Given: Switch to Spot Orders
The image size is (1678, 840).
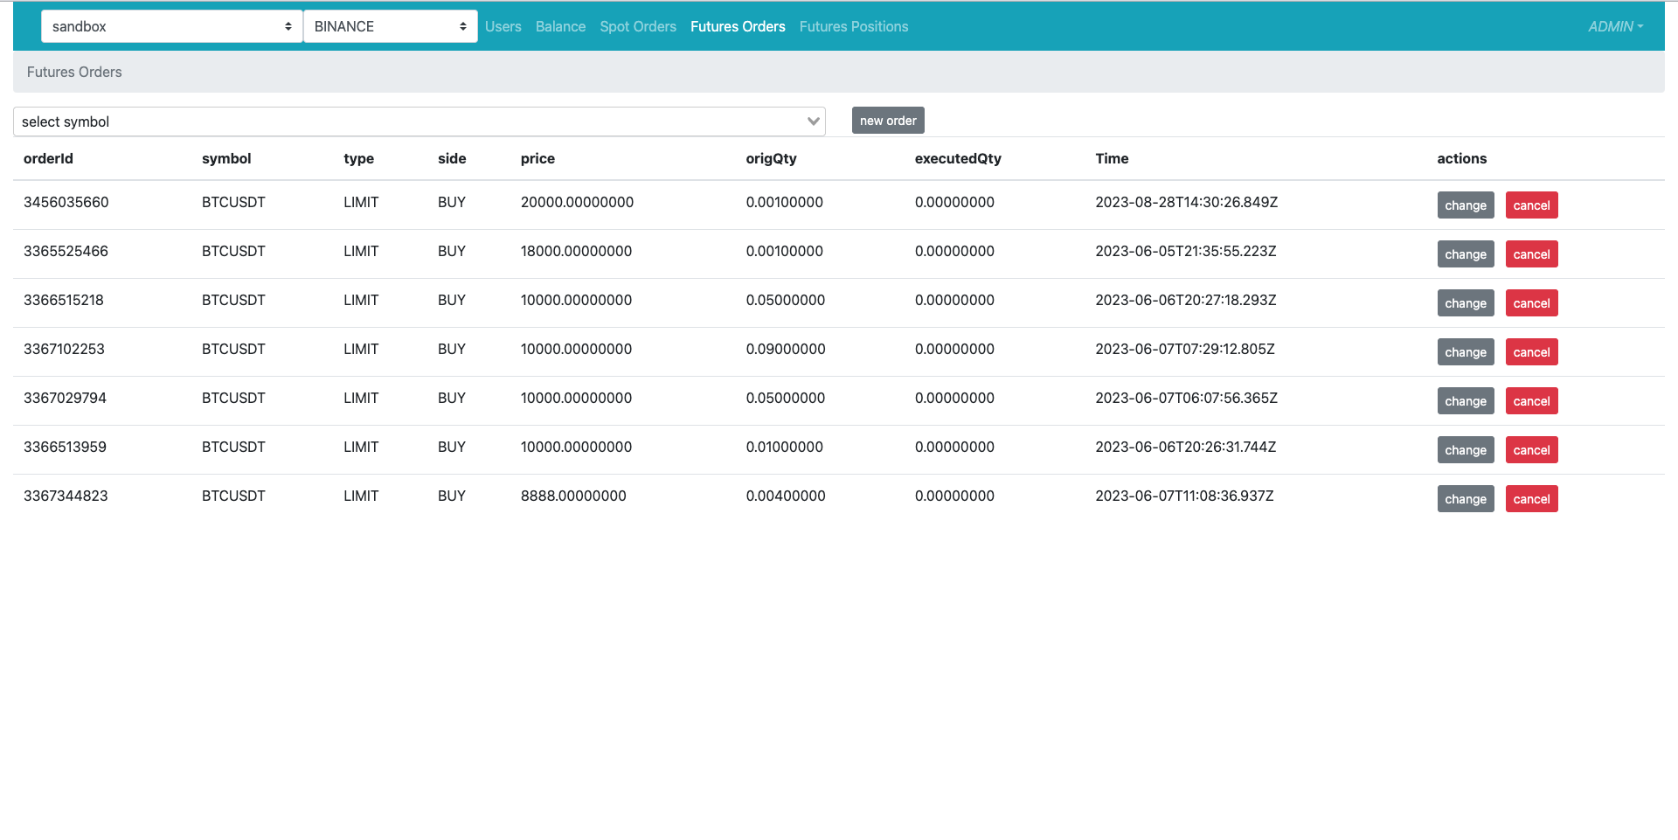Looking at the screenshot, I should pos(637,26).
